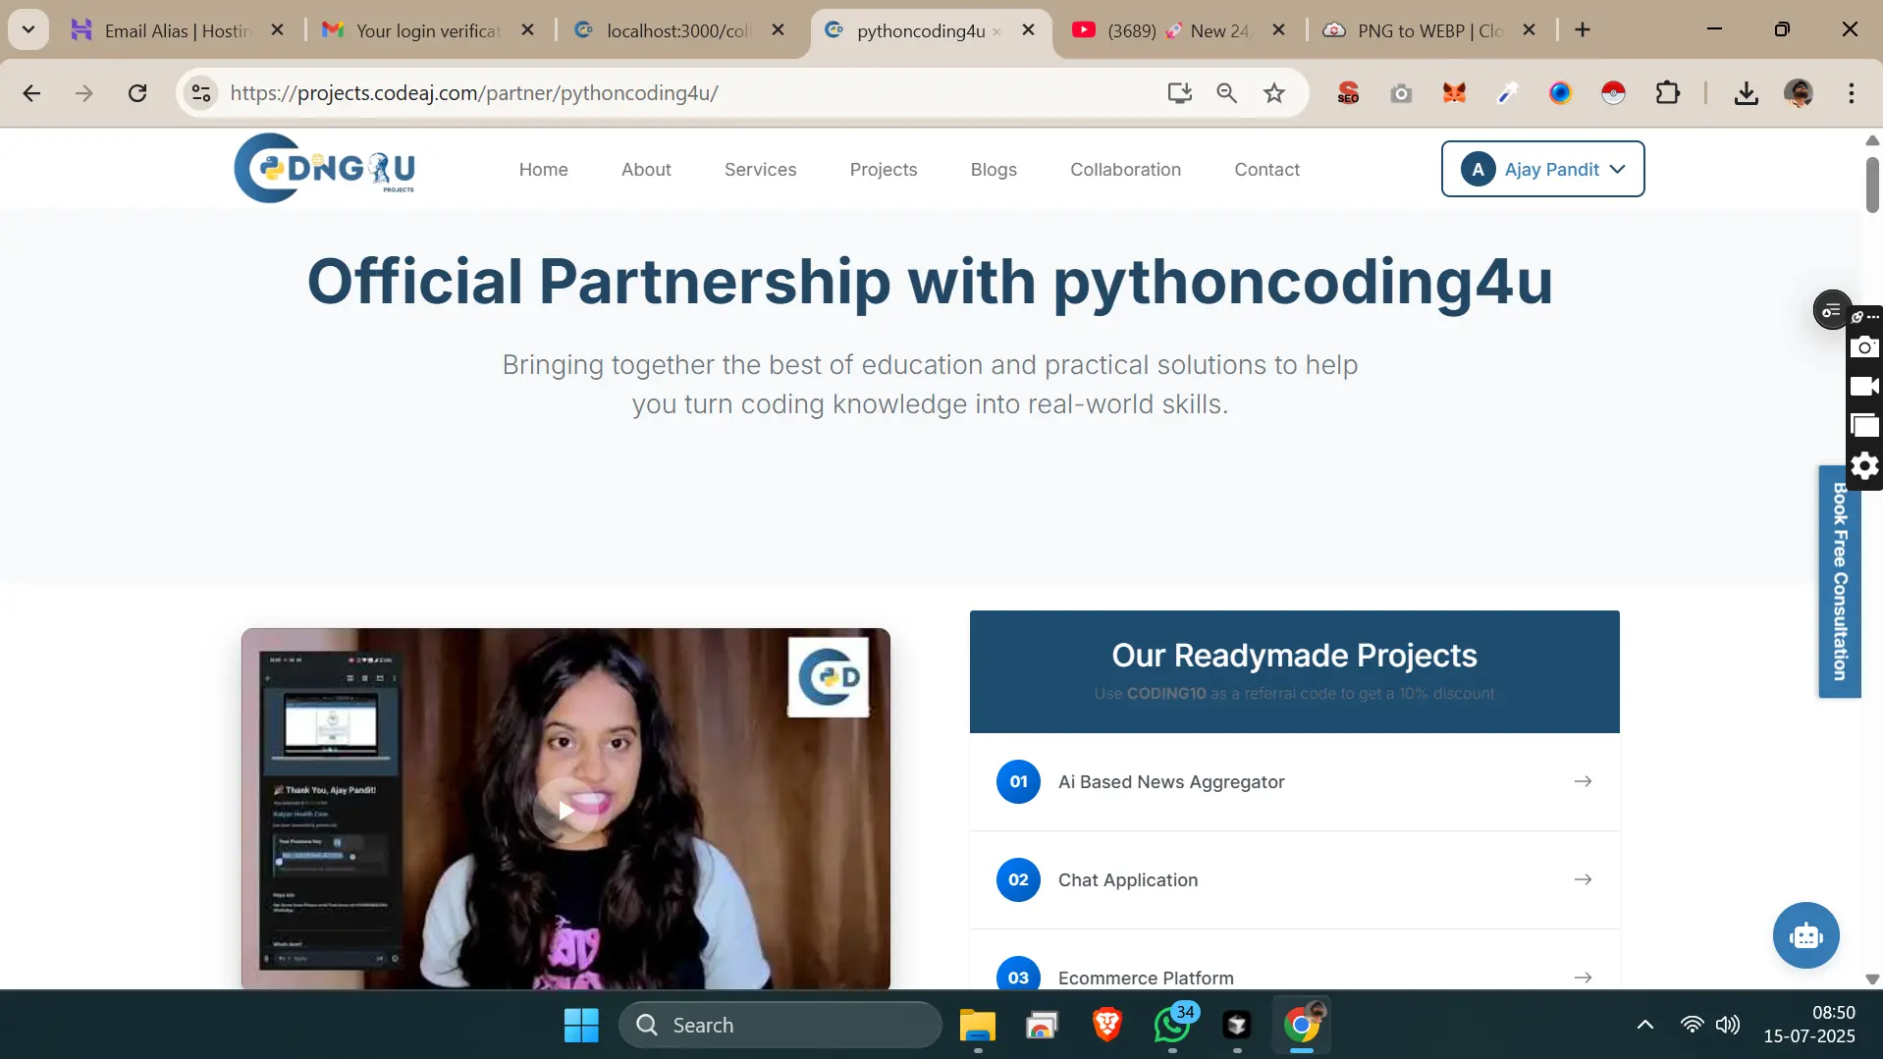Open Brave browser from taskbar
The width and height of the screenshot is (1883, 1059).
click(1107, 1025)
